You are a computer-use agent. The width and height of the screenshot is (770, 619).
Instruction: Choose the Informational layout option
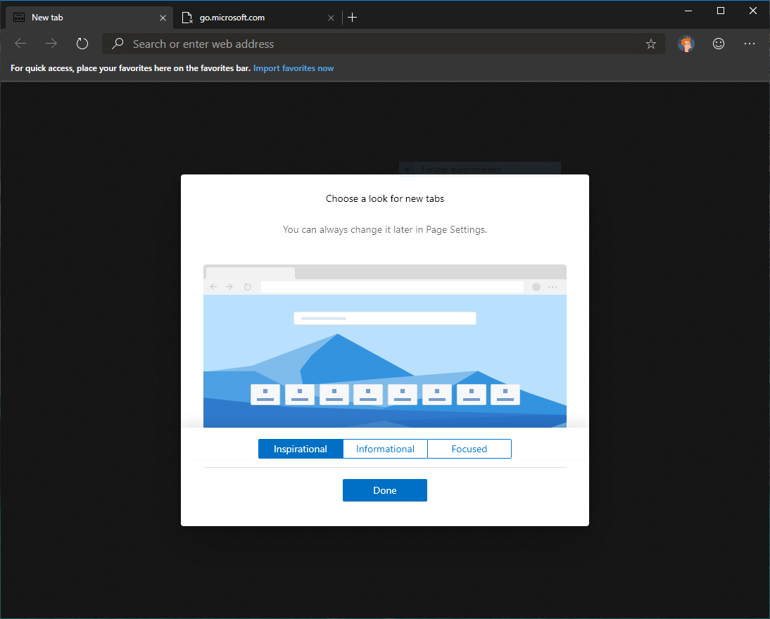(385, 449)
